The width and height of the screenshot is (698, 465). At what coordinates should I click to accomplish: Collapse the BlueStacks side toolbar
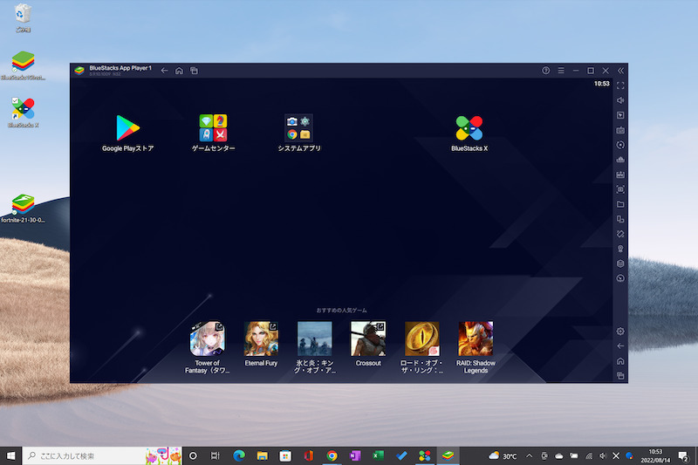[620, 70]
